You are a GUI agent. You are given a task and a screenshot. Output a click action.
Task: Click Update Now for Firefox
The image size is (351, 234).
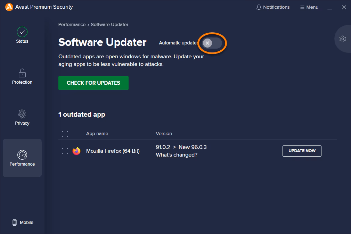pos(302,151)
